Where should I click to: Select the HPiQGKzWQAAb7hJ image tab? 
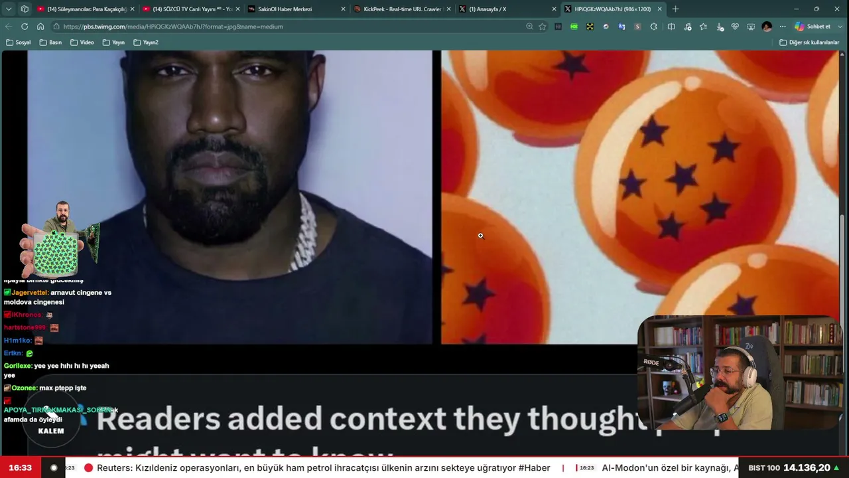pos(613,9)
